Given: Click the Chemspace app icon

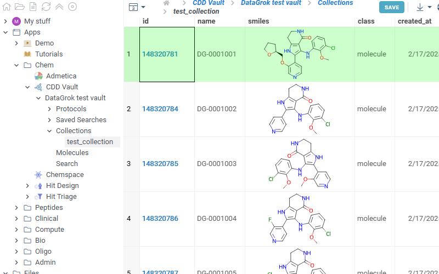Looking at the screenshot, I should coord(38,175).
